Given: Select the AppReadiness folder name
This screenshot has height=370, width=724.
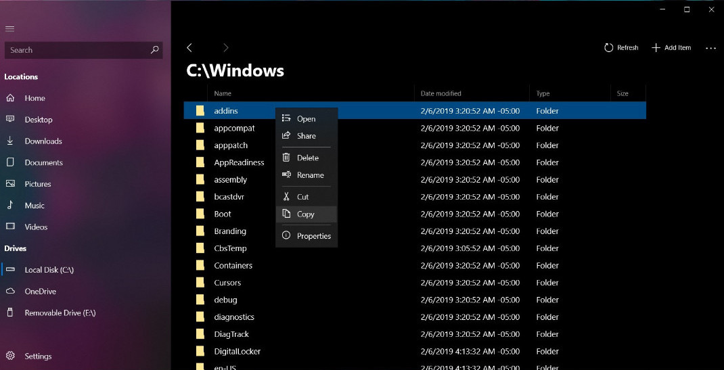Looking at the screenshot, I should 239,162.
